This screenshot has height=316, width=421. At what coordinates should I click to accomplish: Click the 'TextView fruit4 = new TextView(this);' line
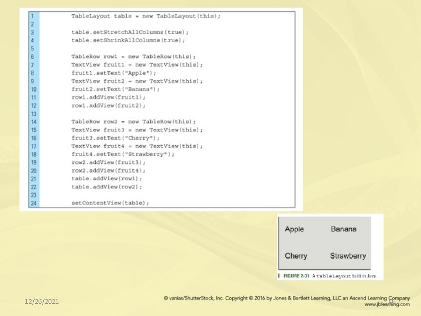pyautogui.click(x=137, y=146)
